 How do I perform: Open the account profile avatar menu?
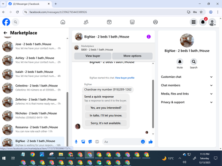pyautogui.click(x=212, y=22)
